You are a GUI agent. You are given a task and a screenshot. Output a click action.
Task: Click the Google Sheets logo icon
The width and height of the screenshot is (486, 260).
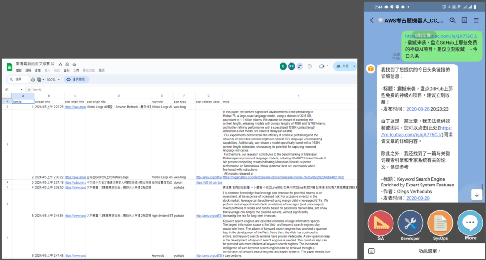(x=9, y=66)
